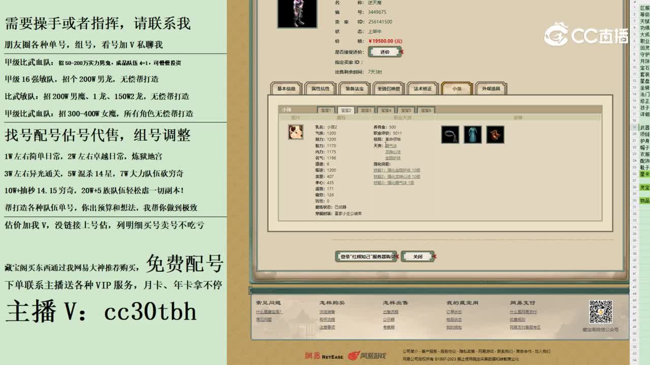Select green spreadsheet cell 星卡
650x365 pixels.
pyautogui.click(x=644, y=174)
